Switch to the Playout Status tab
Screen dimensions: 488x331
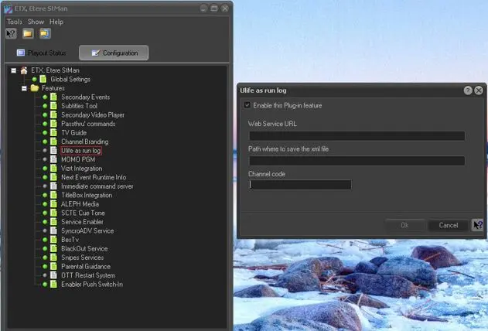click(x=43, y=53)
